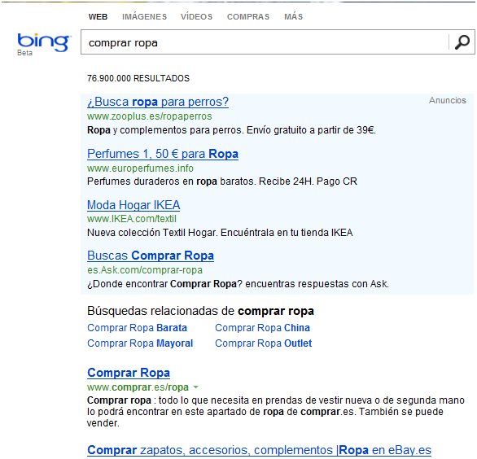This screenshot has width=477, height=459.
Task: Click the Perfumes duraderos en ropa baratos description
Action: [x=222, y=181]
